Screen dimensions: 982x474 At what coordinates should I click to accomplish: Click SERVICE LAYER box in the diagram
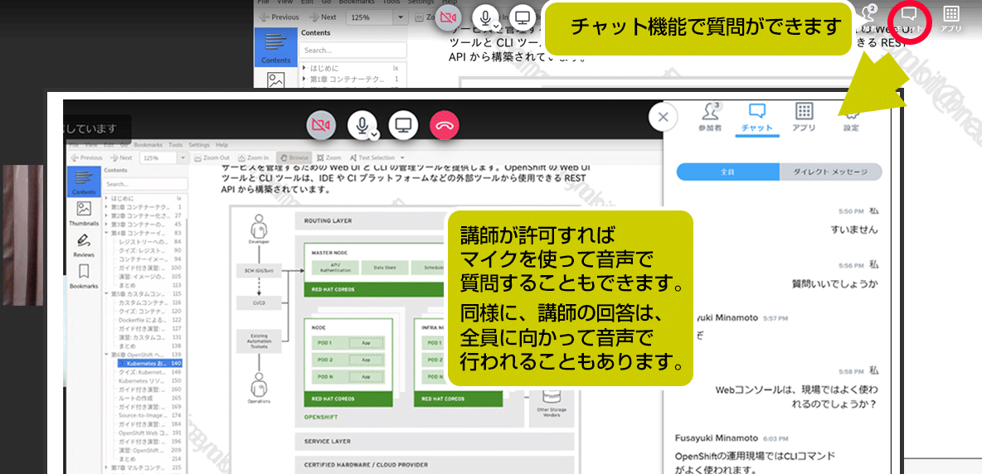434,441
